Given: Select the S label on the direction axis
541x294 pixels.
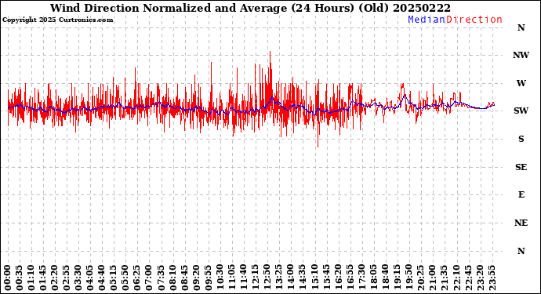Looking at the screenshot, I should coord(521,139).
